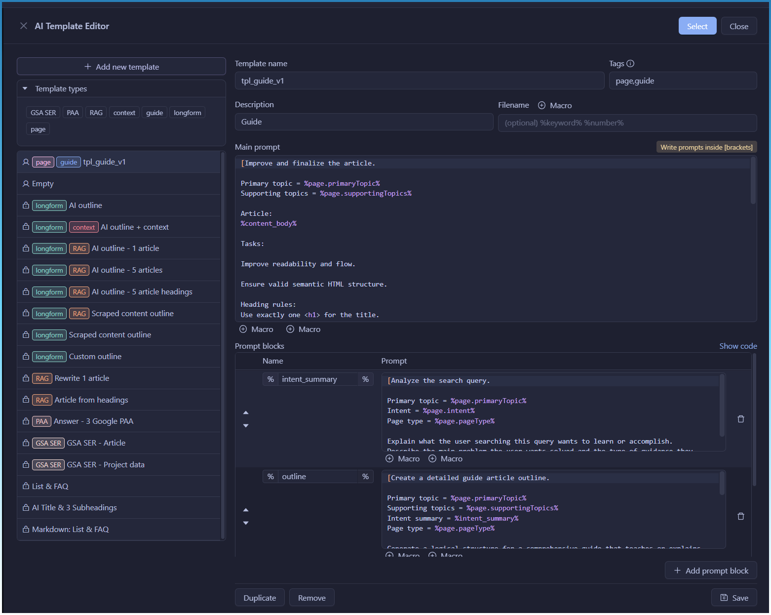Move outline prompt block up
Viewport: 771px width, 615px height.
point(246,510)
